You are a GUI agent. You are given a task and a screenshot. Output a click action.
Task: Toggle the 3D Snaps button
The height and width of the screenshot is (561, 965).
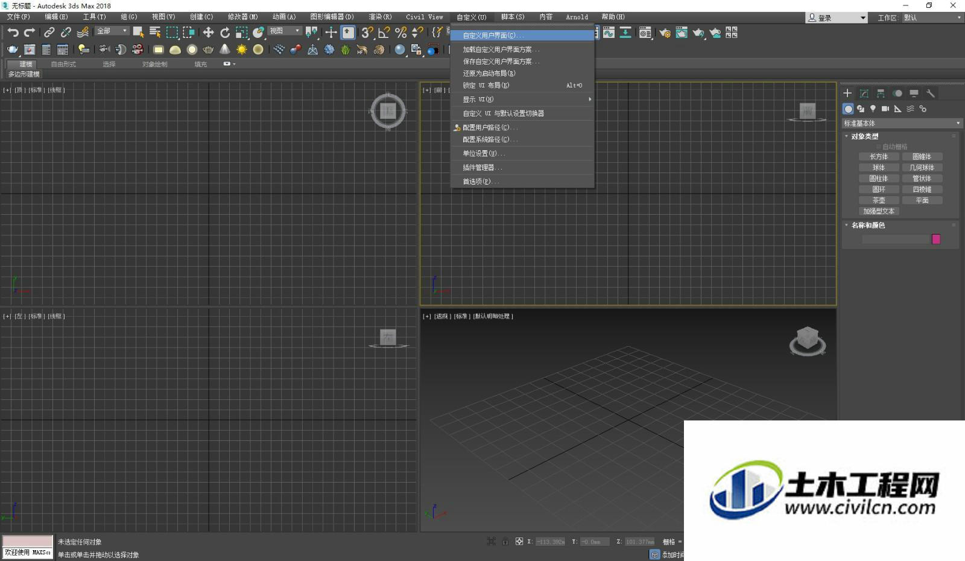pyautogui.click(x=367, y=33)
